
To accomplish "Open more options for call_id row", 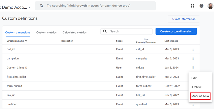I will [193, 49].
